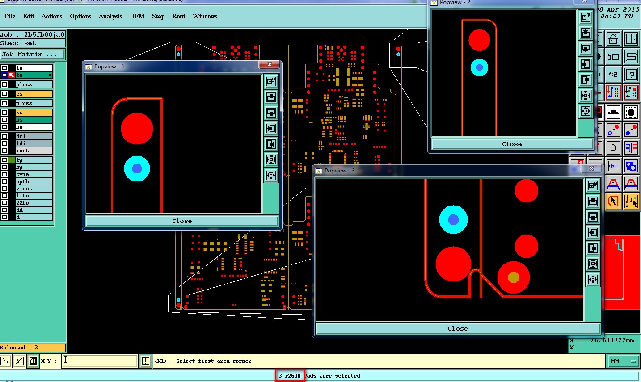This screenshot has height=382, width=641.
Task: Open the Step menu
Action: tap(158, 16)
